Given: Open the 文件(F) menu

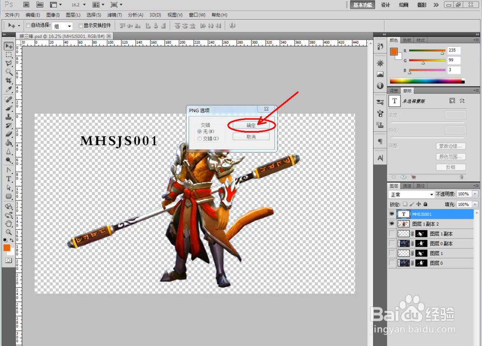Looking at the screenshot, I should click(12, 15).
